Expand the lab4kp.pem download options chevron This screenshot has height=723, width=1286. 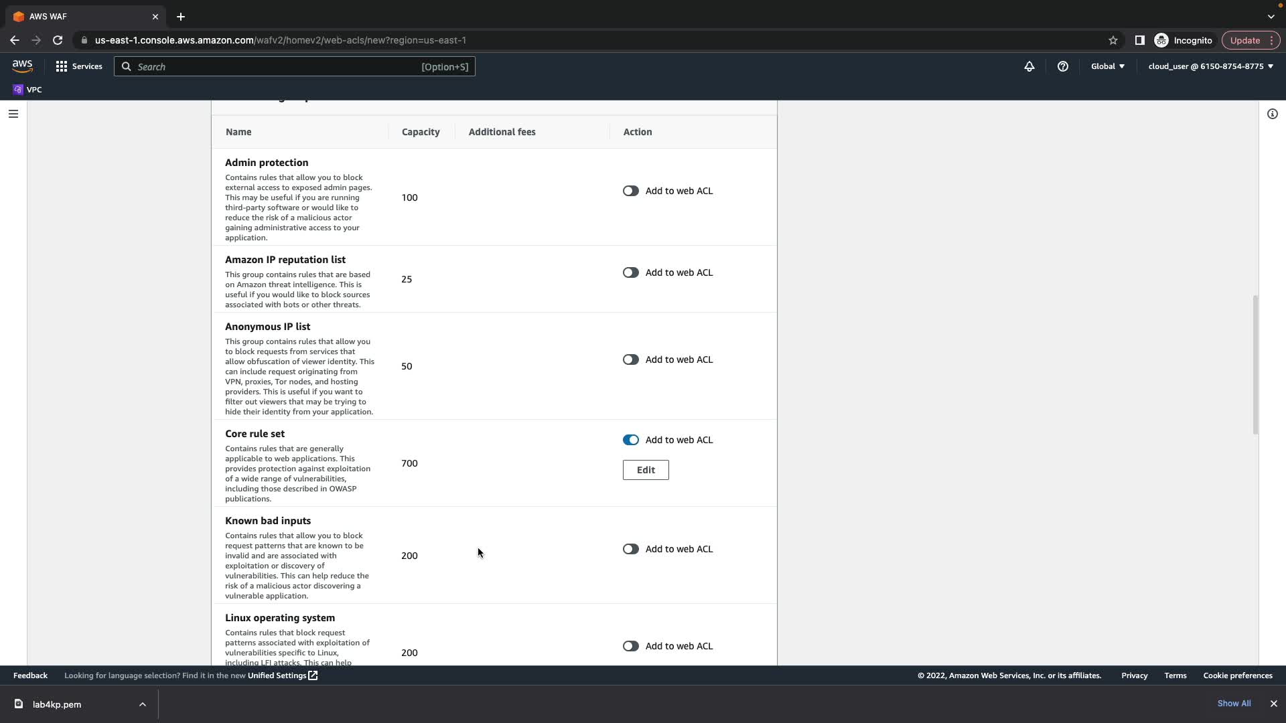click(x=142, y=704)
